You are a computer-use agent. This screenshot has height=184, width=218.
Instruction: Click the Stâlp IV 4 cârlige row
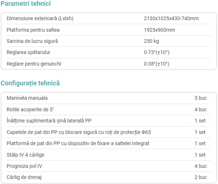(109, 155)
